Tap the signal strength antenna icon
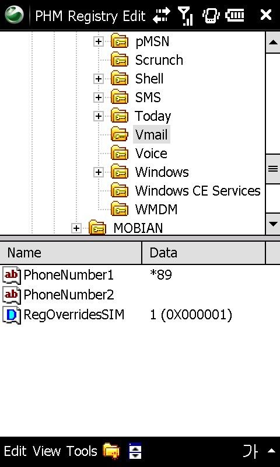280x467 pixels. [185, 16]
